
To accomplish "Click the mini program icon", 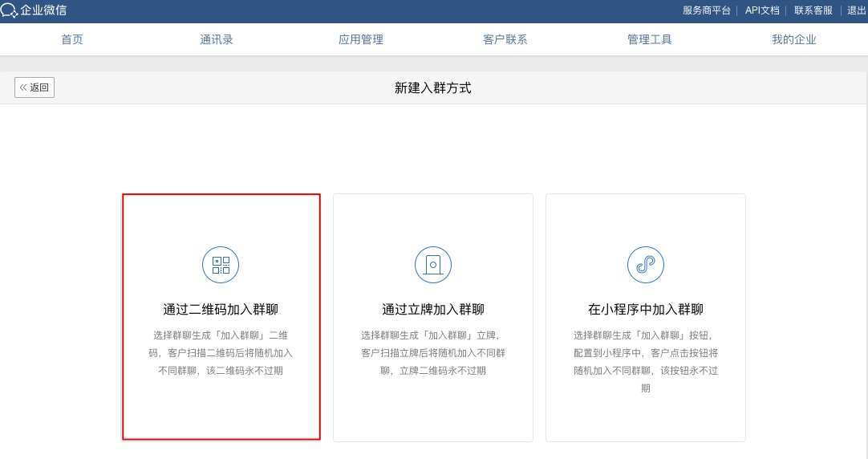I will 646,265.
